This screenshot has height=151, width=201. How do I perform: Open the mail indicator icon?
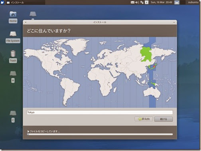click(x=132, y=2)
